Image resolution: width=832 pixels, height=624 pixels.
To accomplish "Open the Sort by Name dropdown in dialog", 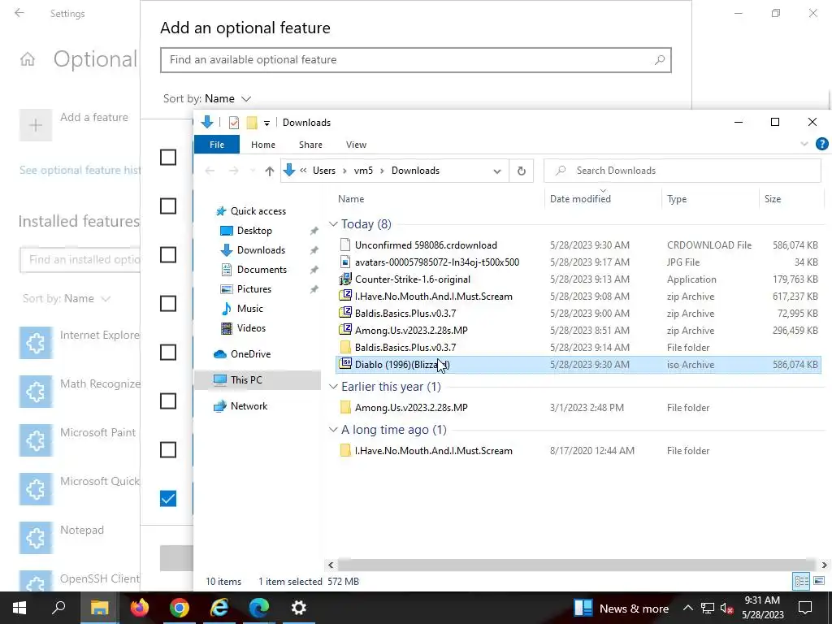I will [x=207, y=98].
